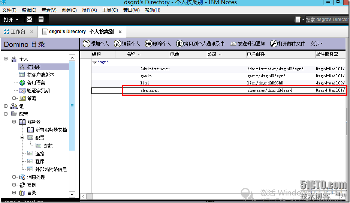Expand the 目录 tree node
Image resolution: width=350 pixels, height=203 pixels.
coord(14,193)
